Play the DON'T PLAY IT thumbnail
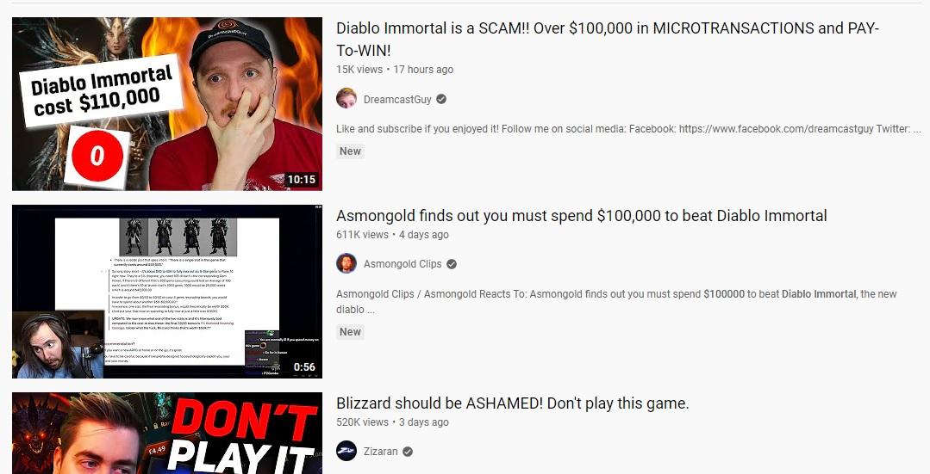930x474 pixels. (167, 434)
